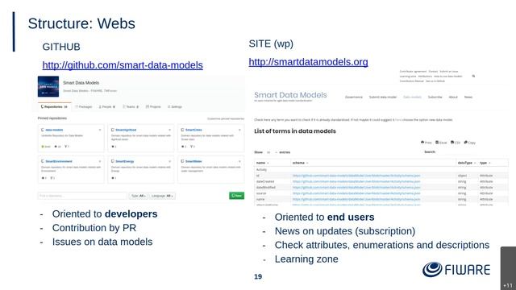
Task: Click the repo icon beside data-models
Action: click(43, 130)
